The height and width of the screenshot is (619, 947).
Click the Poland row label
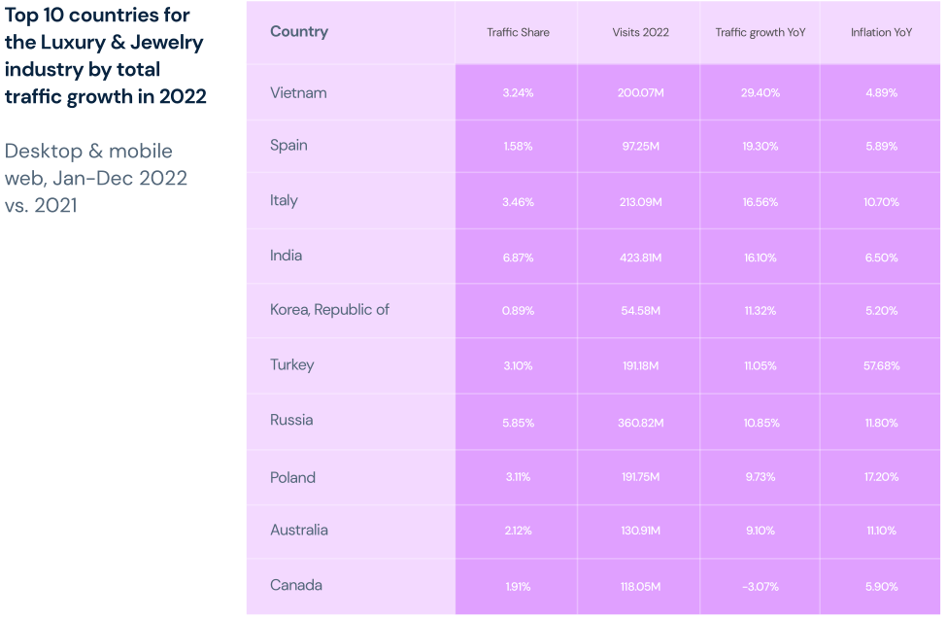[292, 477]
